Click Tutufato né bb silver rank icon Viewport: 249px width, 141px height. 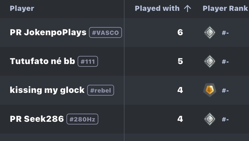click(x=210, y=61)
